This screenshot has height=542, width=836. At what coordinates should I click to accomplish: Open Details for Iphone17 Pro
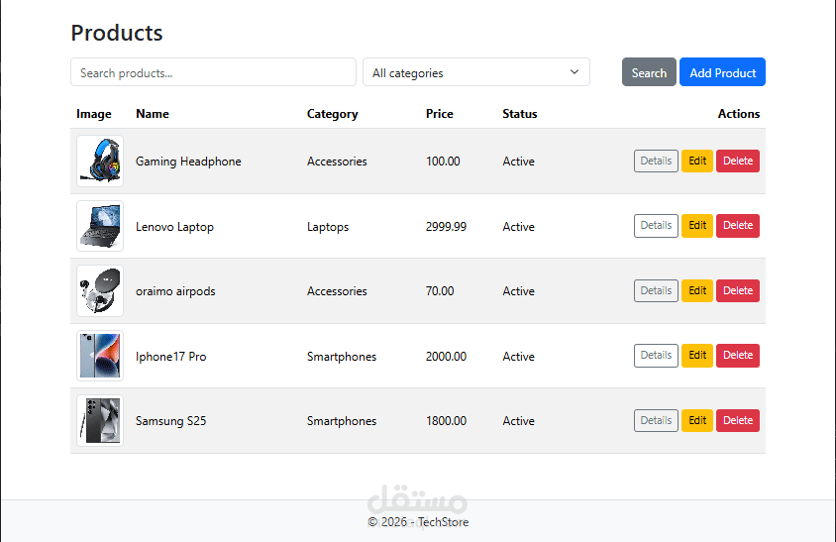tap(656, 356)
